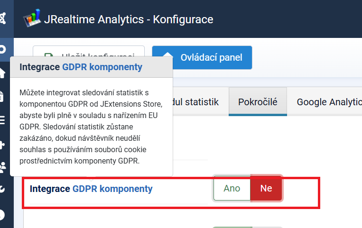Toggle the sidebar menu icon
The image size is (362, 228).
pyautogui.click(x=3, y=49)
